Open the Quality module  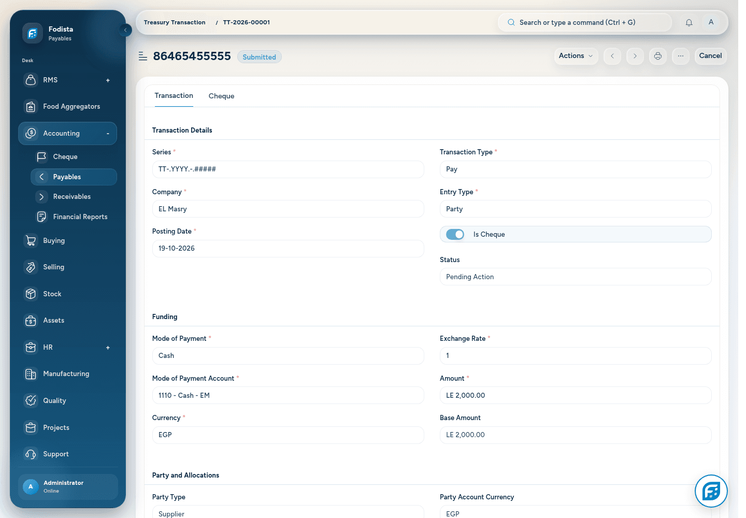67,400
